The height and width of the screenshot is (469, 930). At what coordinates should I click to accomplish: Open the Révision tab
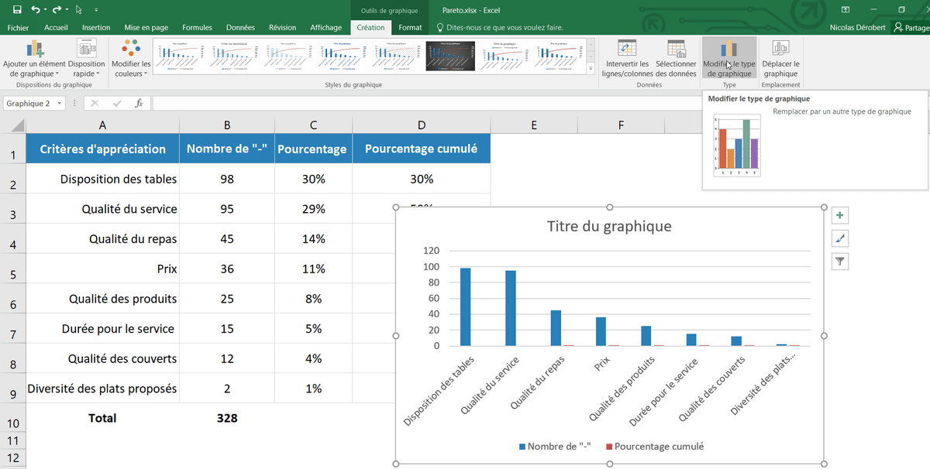pos(282,27)
